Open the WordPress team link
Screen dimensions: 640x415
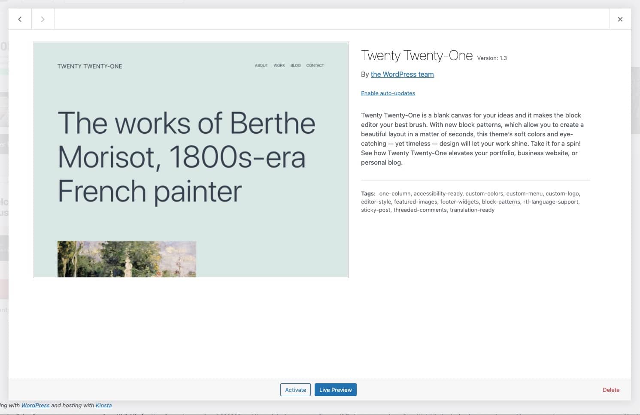click(x=402, y=74)
